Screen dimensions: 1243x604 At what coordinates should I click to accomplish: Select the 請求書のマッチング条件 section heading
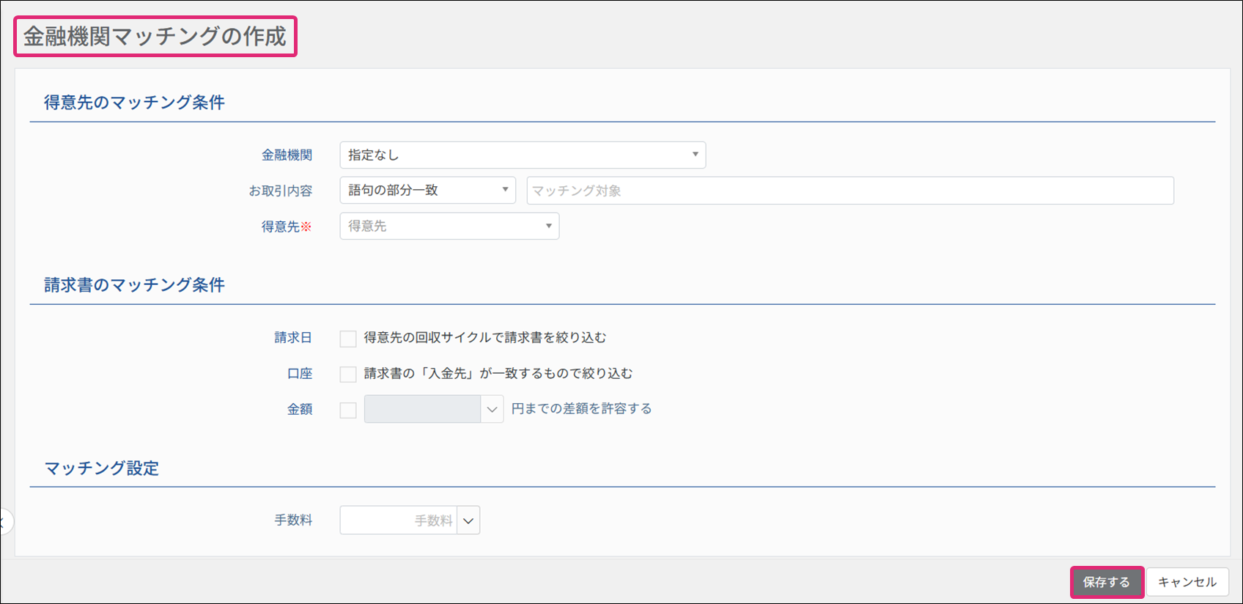click(134, 285)
